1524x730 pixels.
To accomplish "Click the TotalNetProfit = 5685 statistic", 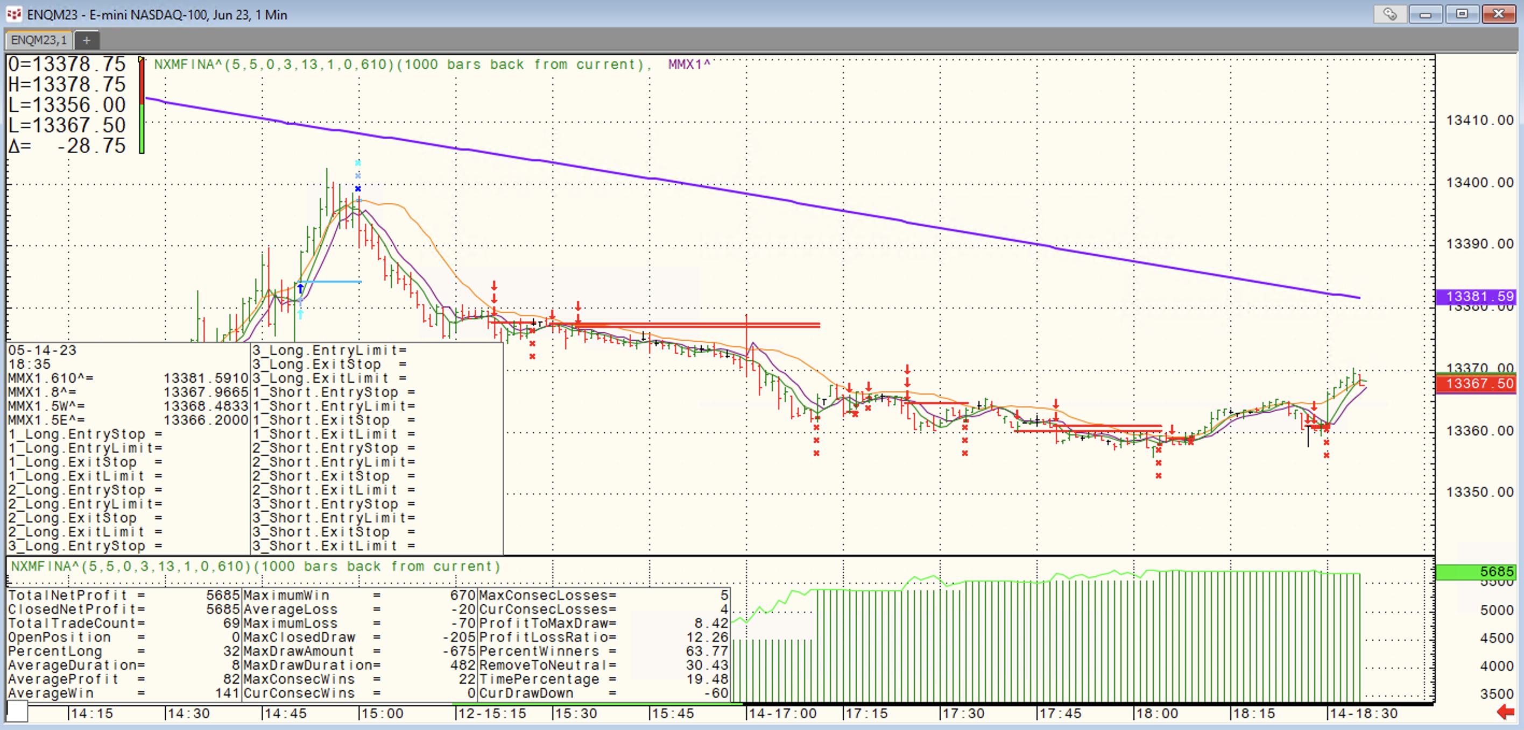I will pyautogui.click(x=124, y=595).
